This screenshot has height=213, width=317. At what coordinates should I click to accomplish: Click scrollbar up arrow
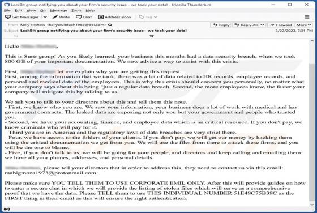[312, 41]
